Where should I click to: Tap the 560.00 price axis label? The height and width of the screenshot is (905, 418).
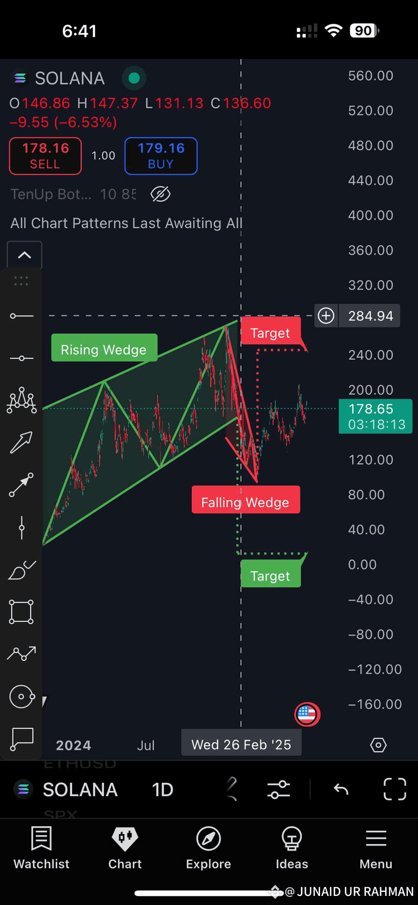371,76
